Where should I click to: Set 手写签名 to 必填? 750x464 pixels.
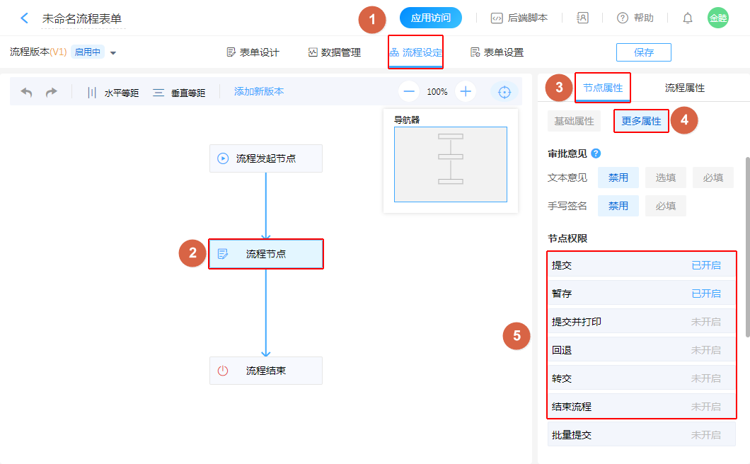click(x=665, y=206)
